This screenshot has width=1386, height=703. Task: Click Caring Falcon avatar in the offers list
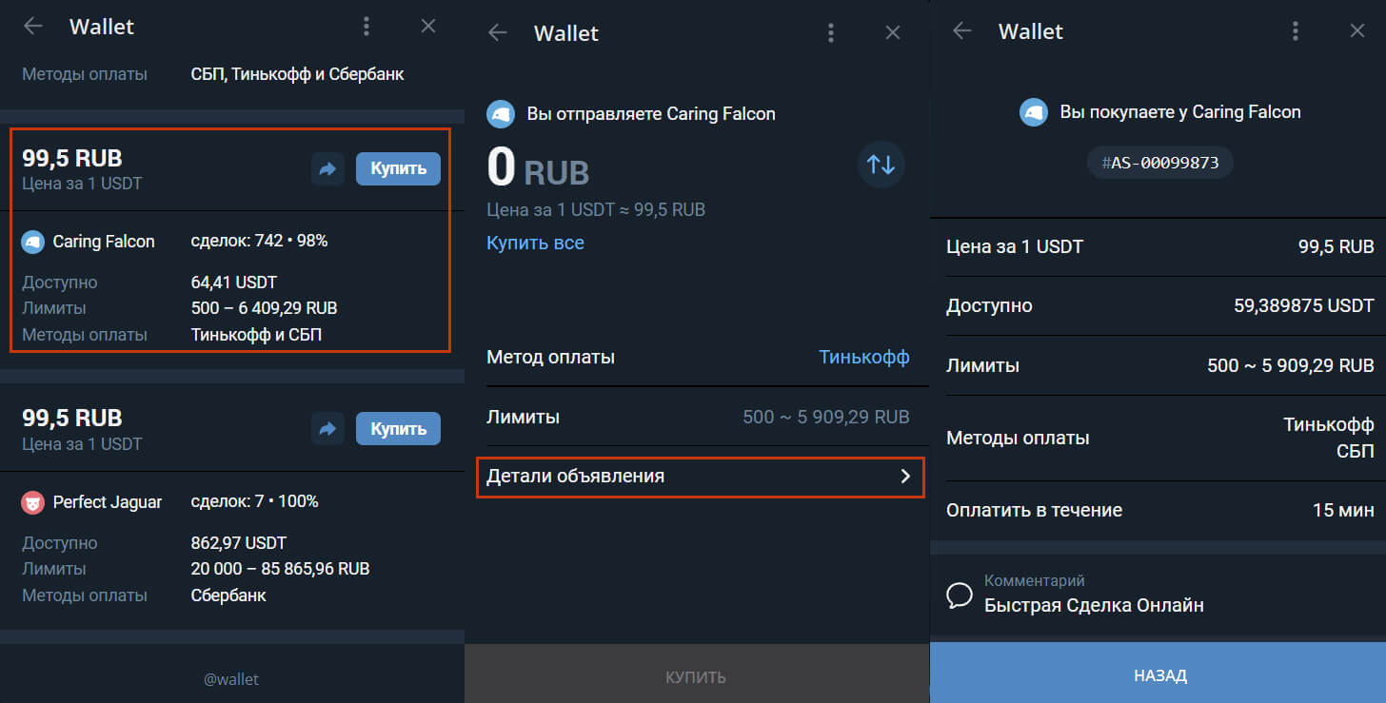point(33,242)
